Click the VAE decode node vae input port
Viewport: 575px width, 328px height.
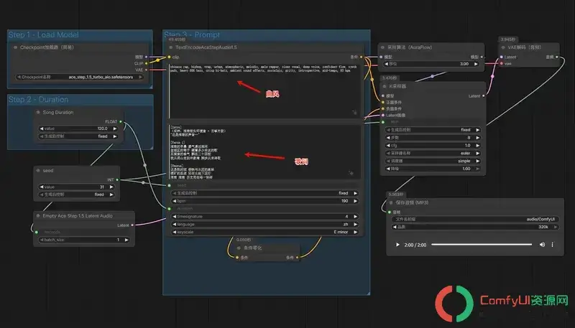502,63
